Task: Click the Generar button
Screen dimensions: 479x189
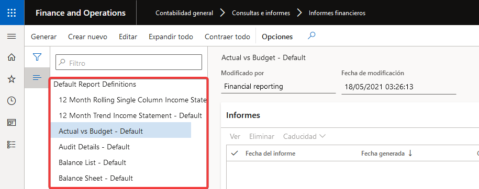Action: click(43, 37)
